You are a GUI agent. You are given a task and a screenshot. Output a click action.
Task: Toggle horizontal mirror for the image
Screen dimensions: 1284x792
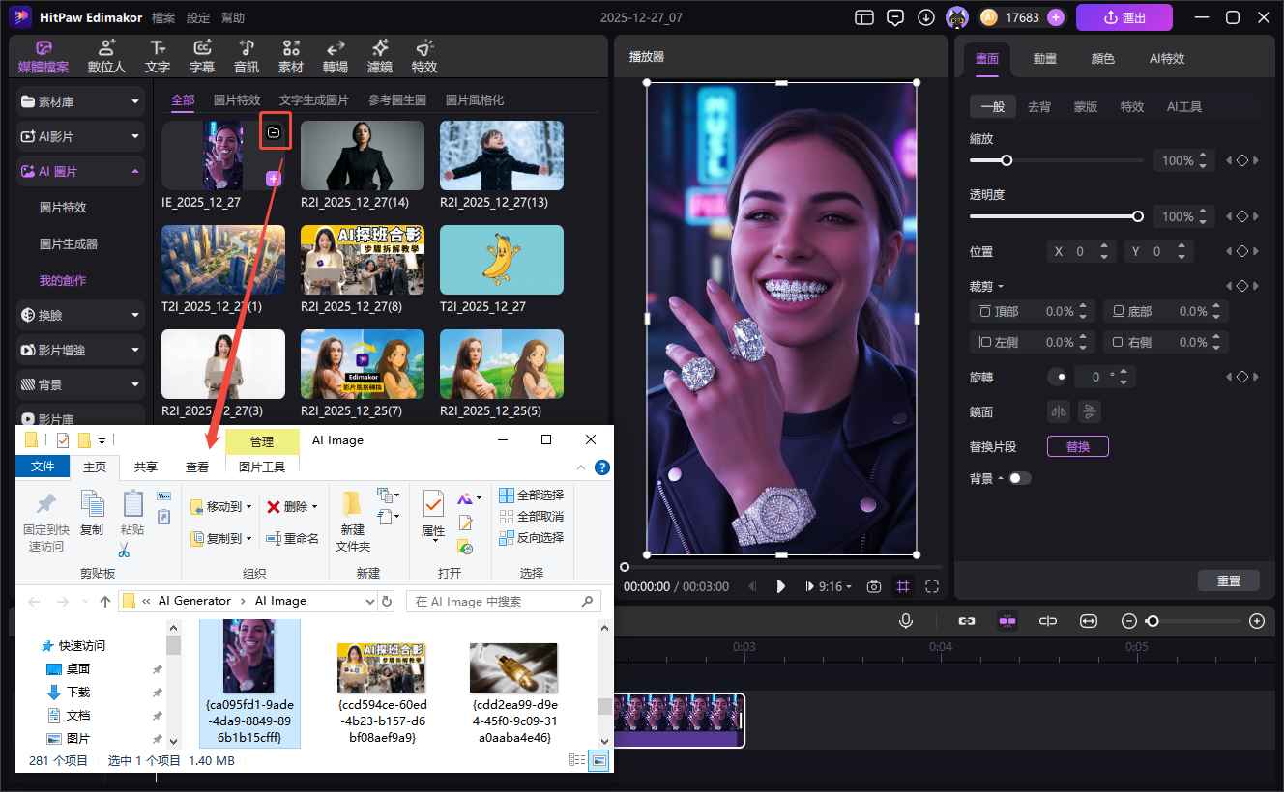[1058, 411]
